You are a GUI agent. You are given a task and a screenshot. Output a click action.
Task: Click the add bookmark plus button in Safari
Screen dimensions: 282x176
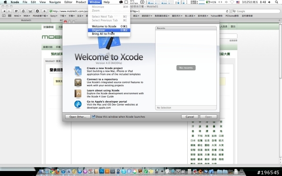coord(44,11)
